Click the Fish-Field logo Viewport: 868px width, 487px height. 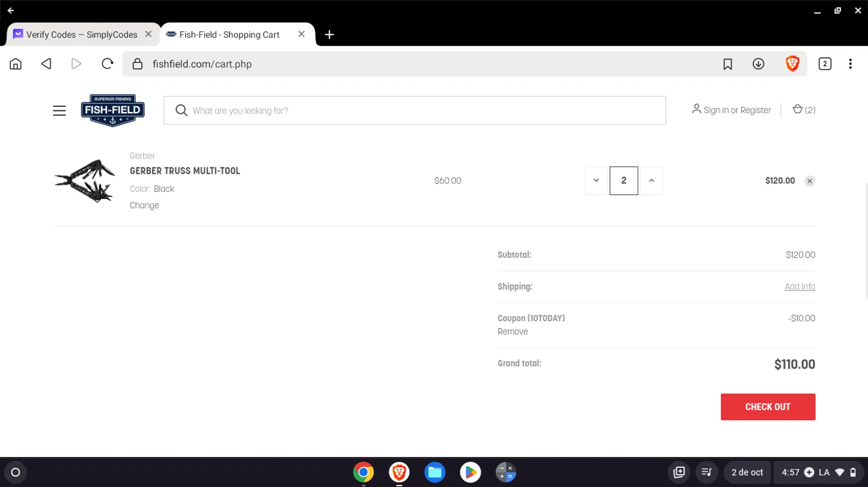click(113, 110)
